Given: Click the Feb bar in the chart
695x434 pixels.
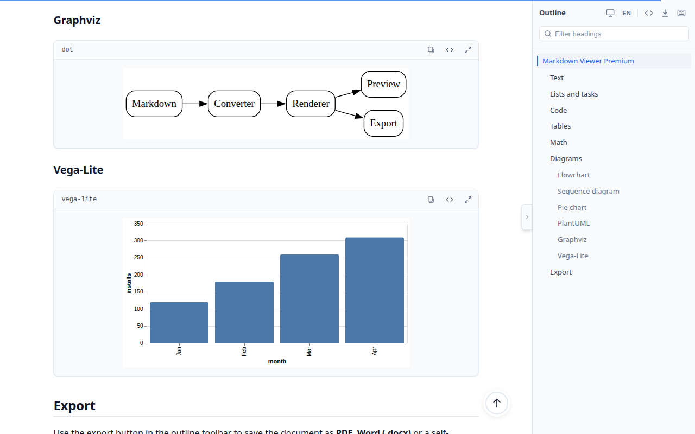Looking at the screenshot, I should pyautogui.click(x=244, y=312).
